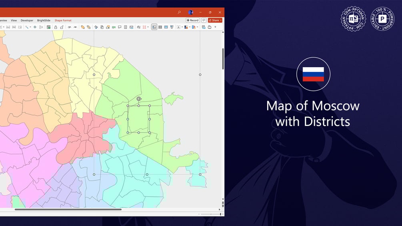Click the vertical scrollbar thumb
Screen dimensions: 402x226
(223, 59)
